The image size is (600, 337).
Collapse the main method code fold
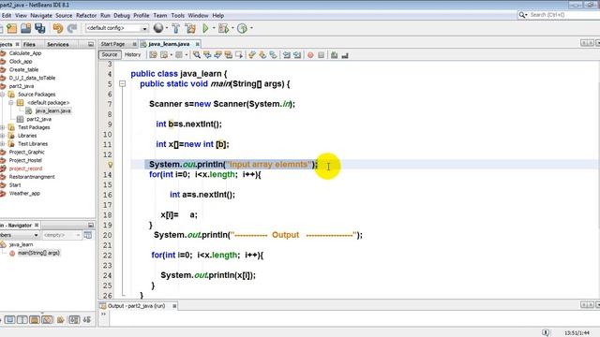point(123,83)
